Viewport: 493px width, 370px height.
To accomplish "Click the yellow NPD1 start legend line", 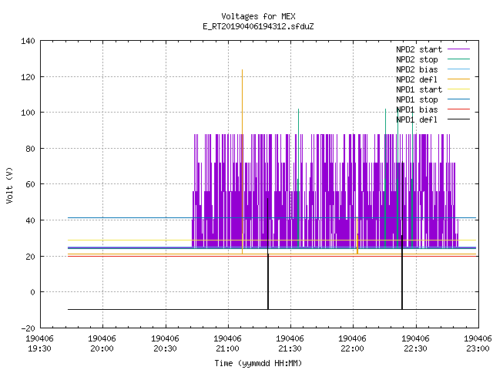I will point(458,89).
